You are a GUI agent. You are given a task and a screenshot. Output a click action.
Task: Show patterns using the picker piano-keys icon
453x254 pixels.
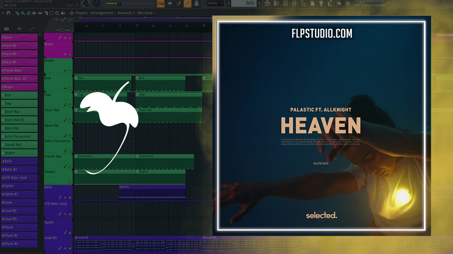click(x=7, y=29)
